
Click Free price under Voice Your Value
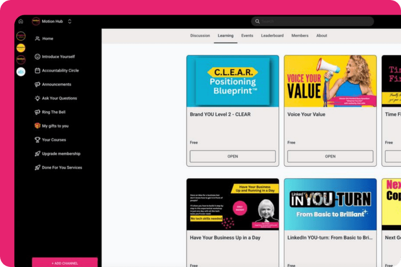point(291,142)
